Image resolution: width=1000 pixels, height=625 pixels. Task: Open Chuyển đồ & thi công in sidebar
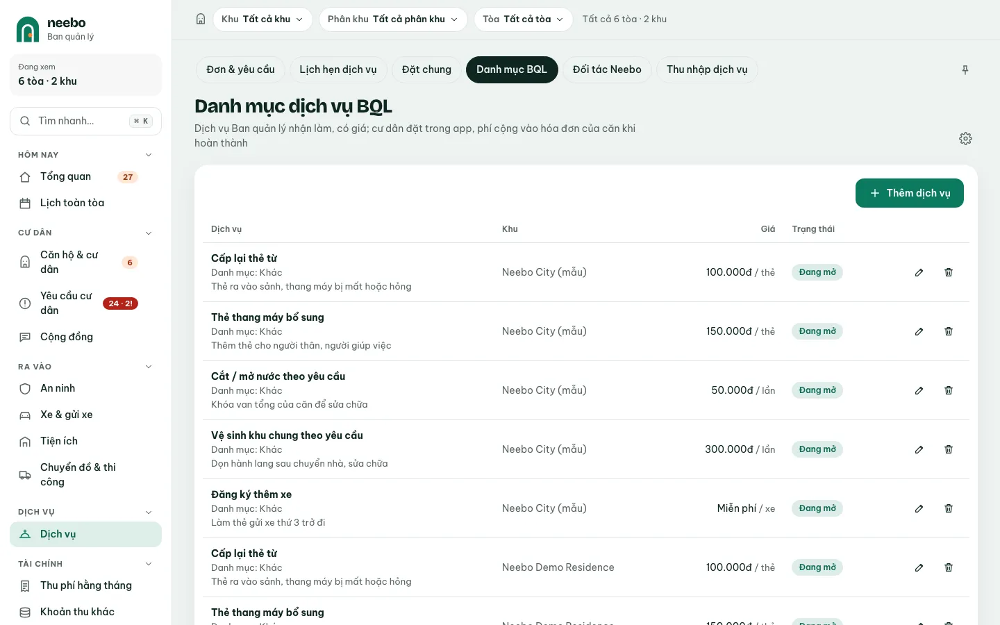(x=85, y=475)
